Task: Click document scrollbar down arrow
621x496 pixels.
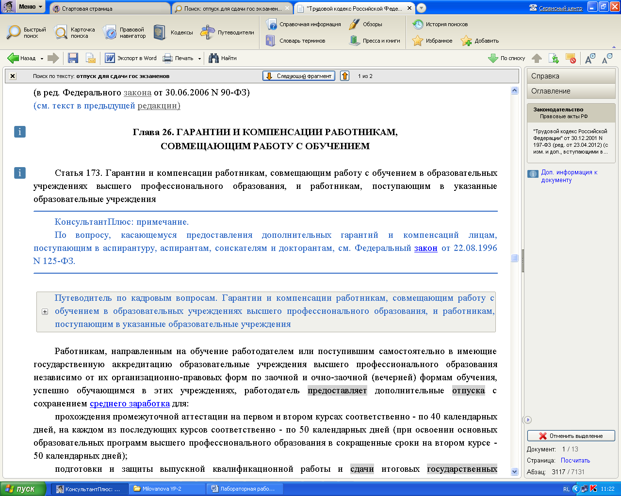Action: click(515, 472)
